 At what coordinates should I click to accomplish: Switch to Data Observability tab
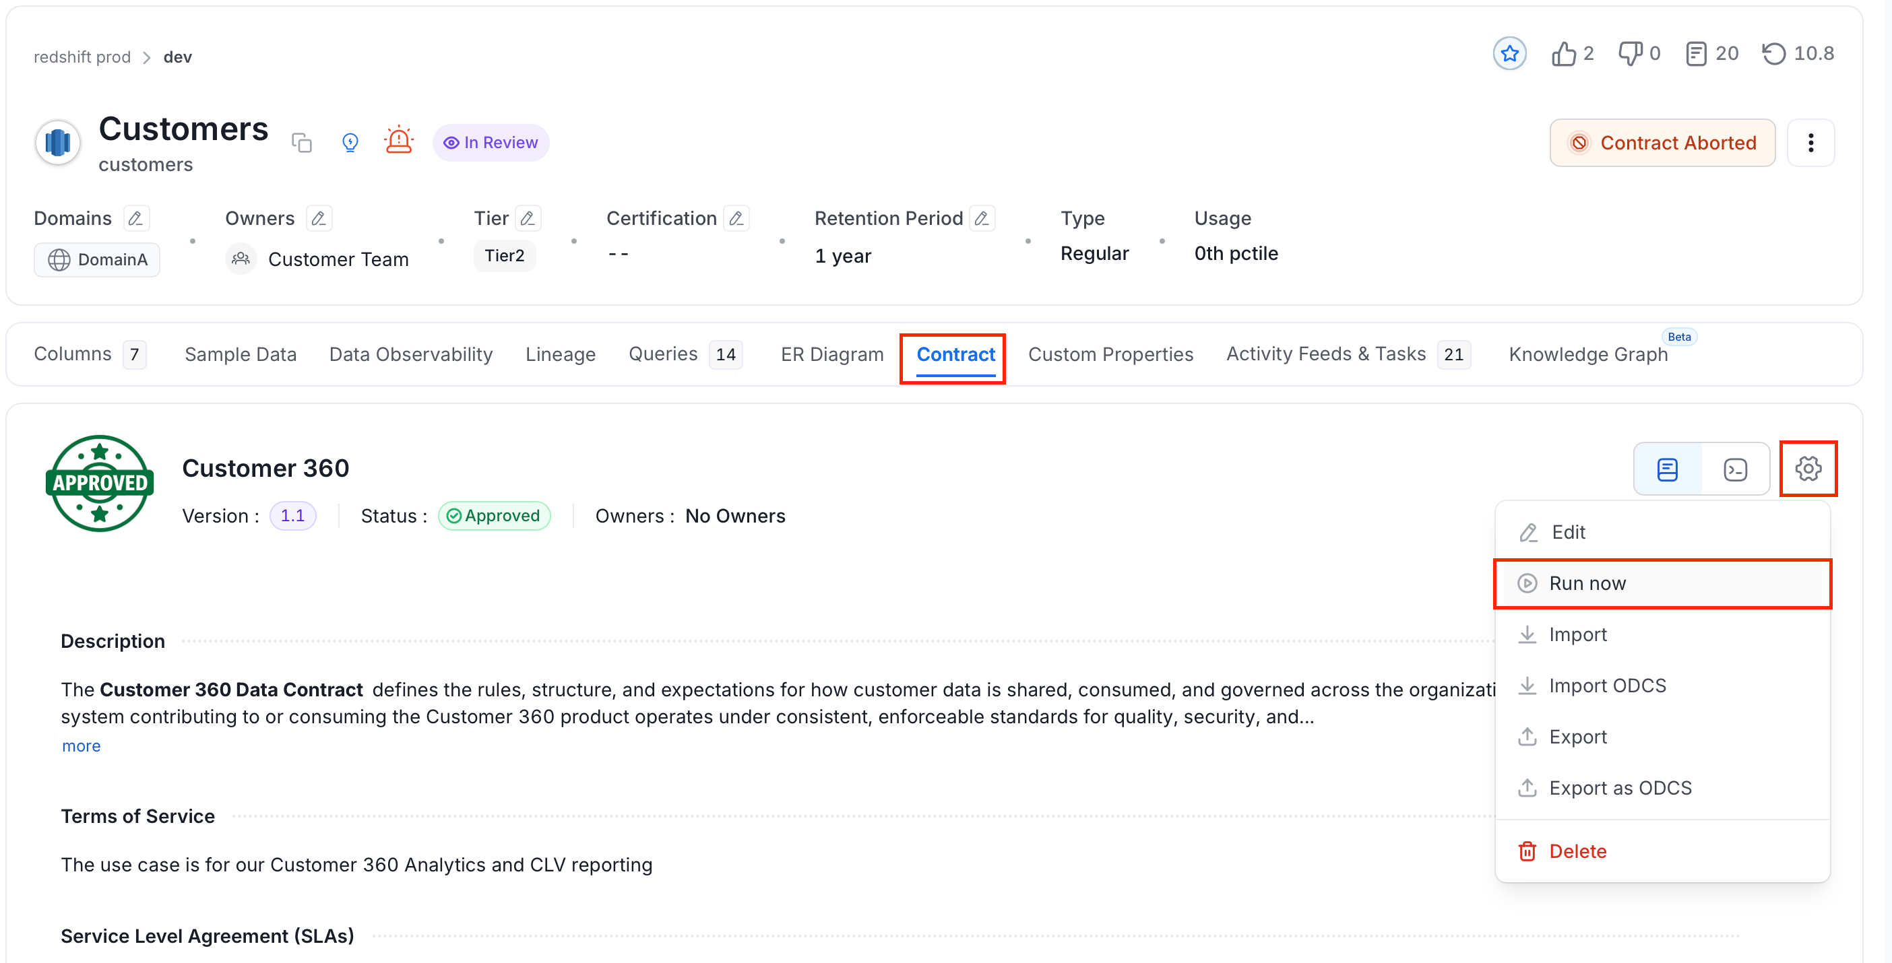coord(410,354)
